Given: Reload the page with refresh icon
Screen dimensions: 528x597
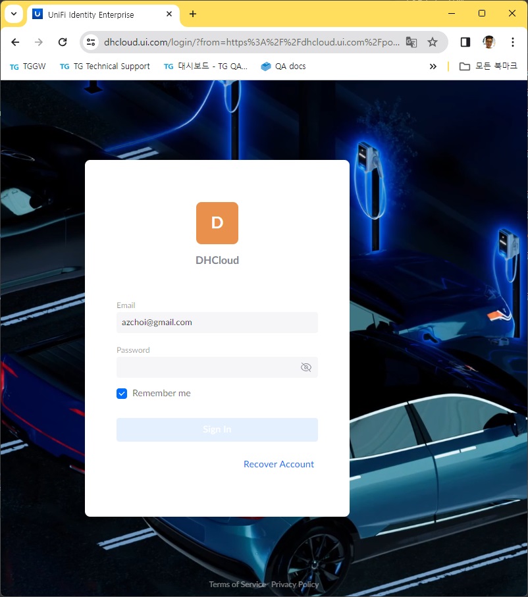Looking at the screenshot, I should pos(63,42).
